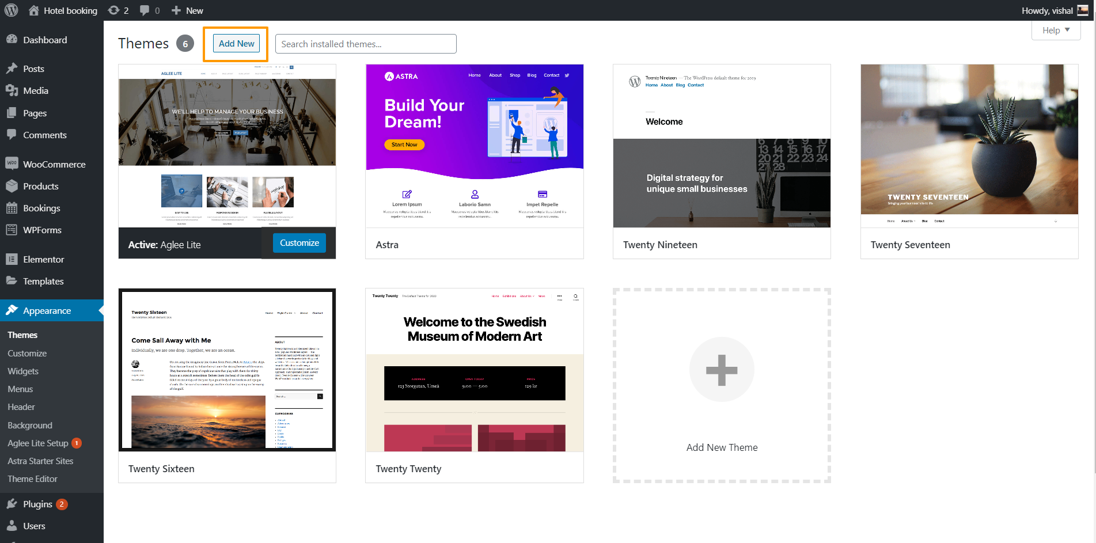
Task: Open Background under Appearance
Action: [x=30, y=425]
